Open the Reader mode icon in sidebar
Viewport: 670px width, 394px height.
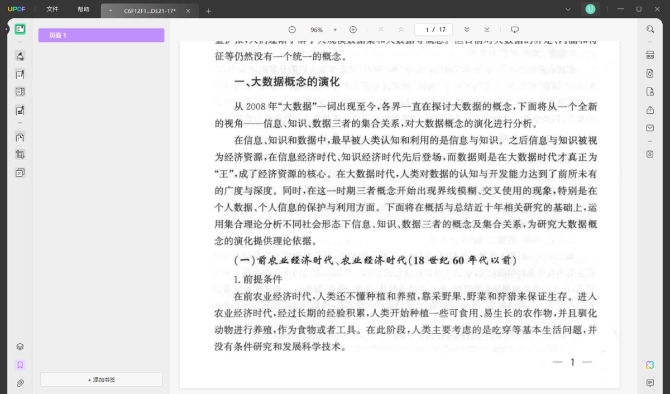[x=20, y=28]
